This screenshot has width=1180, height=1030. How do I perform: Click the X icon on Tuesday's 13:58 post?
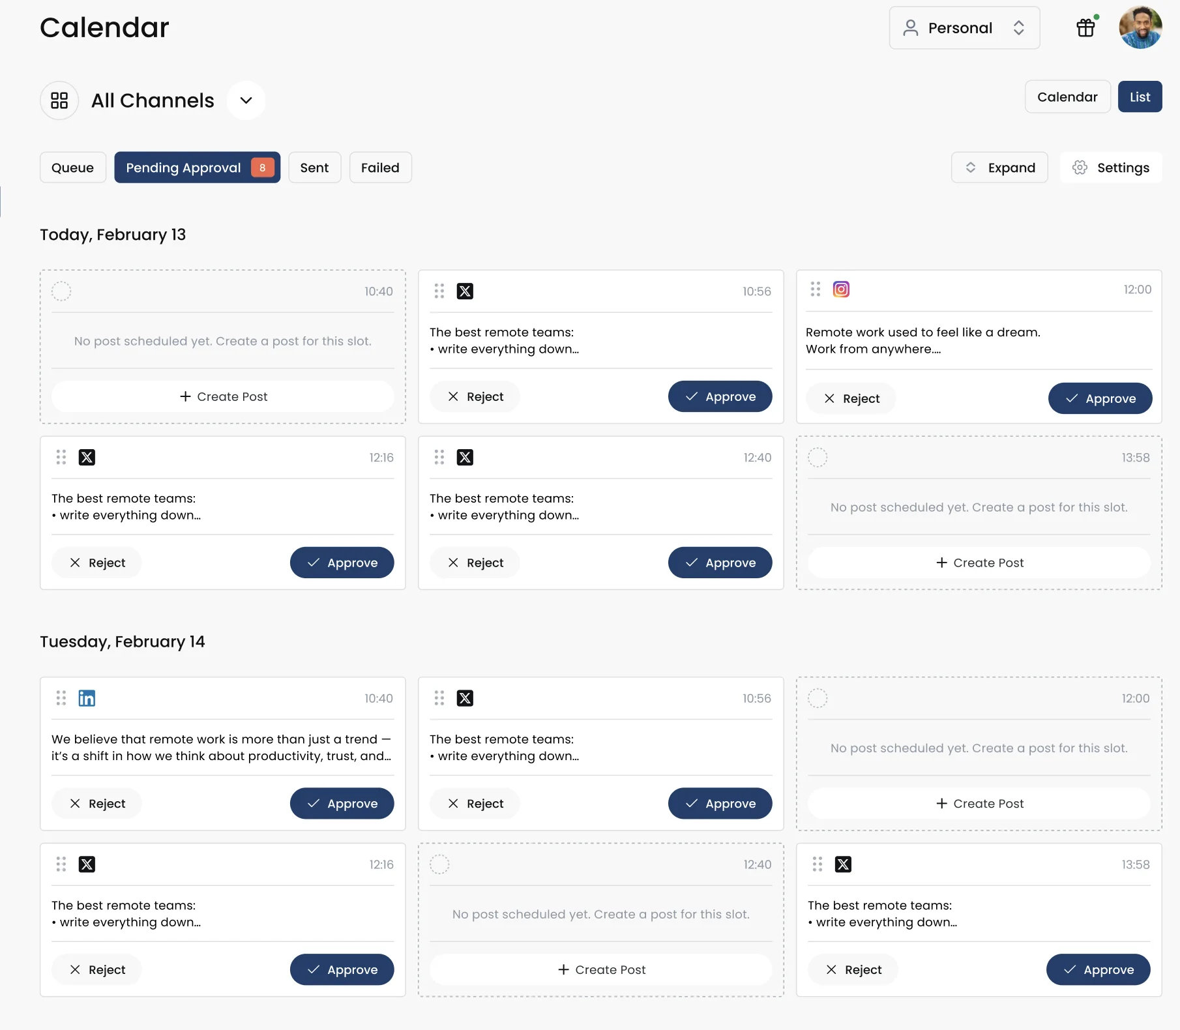[843, 864]
